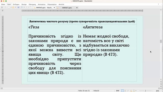
Task: Save the presentation with the floppy disk icon
Action: 18,7
